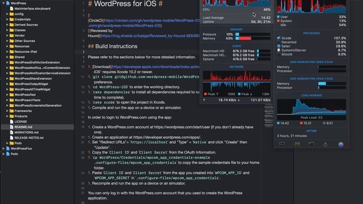363x204 pixels.
Task: Click the red Peak upload legend square
Action: coord(205,94)
